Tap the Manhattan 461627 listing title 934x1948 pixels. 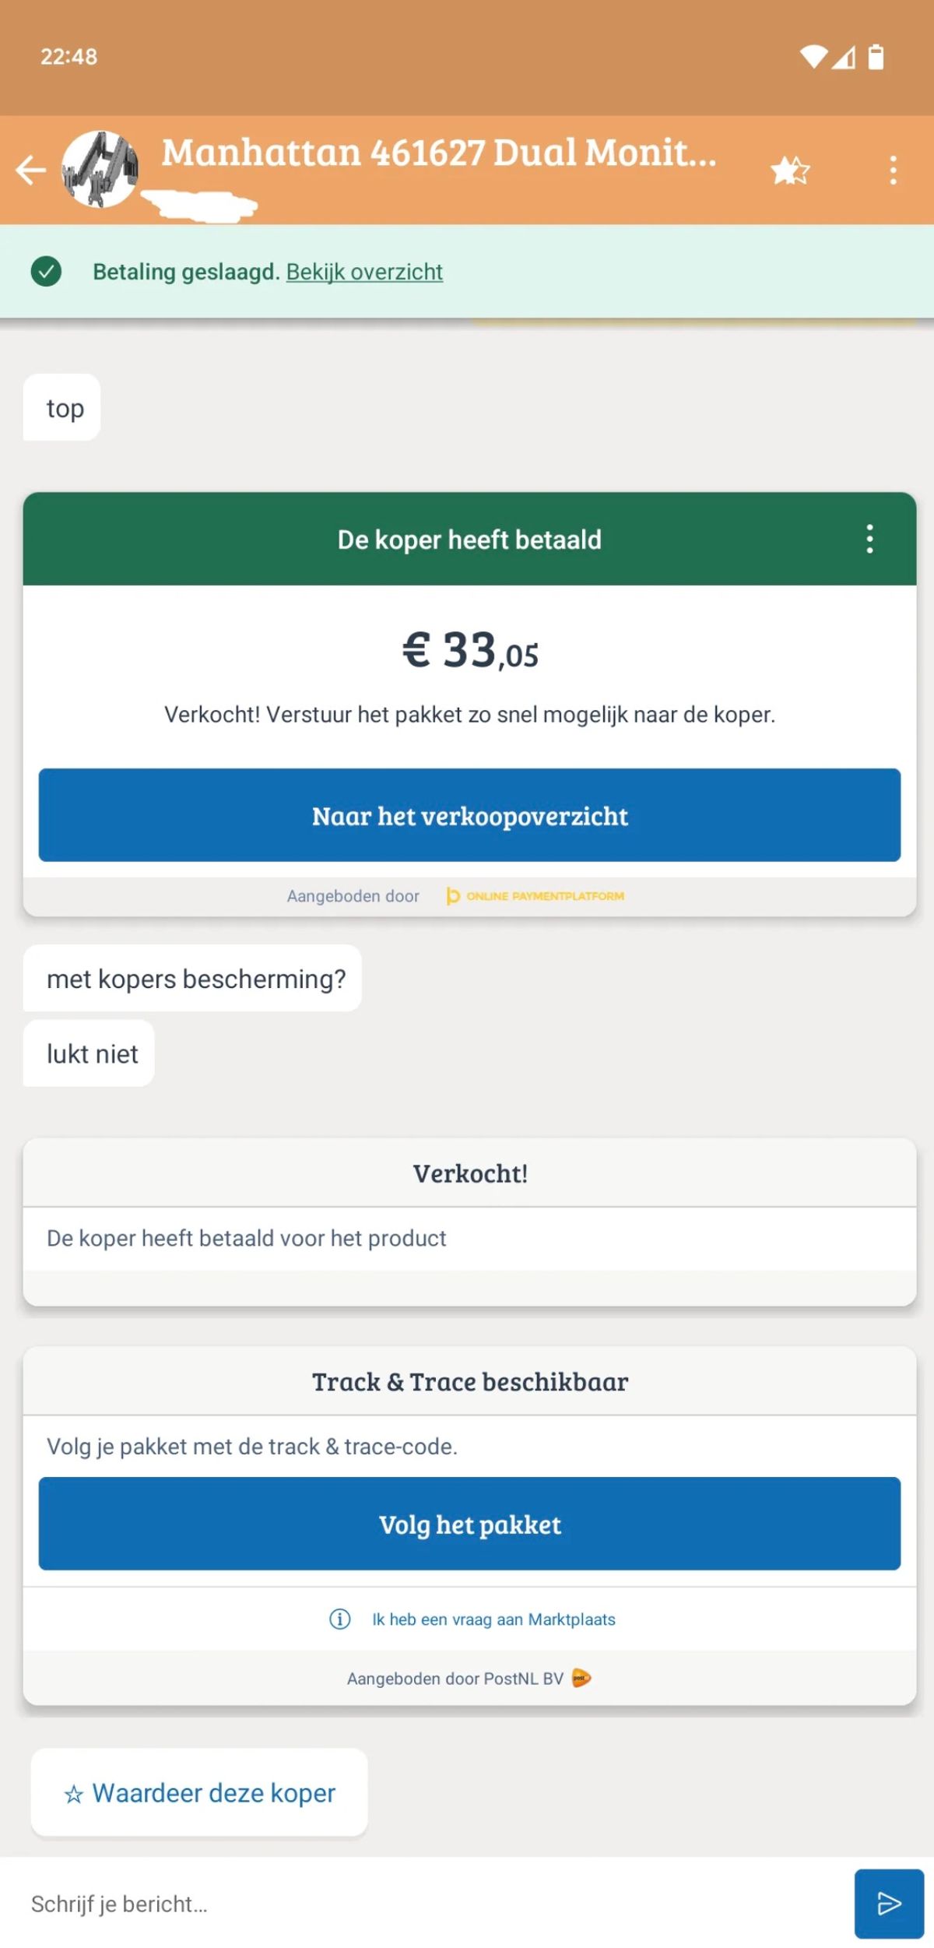tap(439, 153)
